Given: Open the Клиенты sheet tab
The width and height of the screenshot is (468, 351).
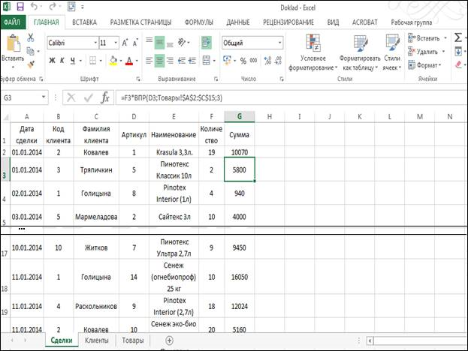Looking at the screenshot, I should [x=97, y=340].
